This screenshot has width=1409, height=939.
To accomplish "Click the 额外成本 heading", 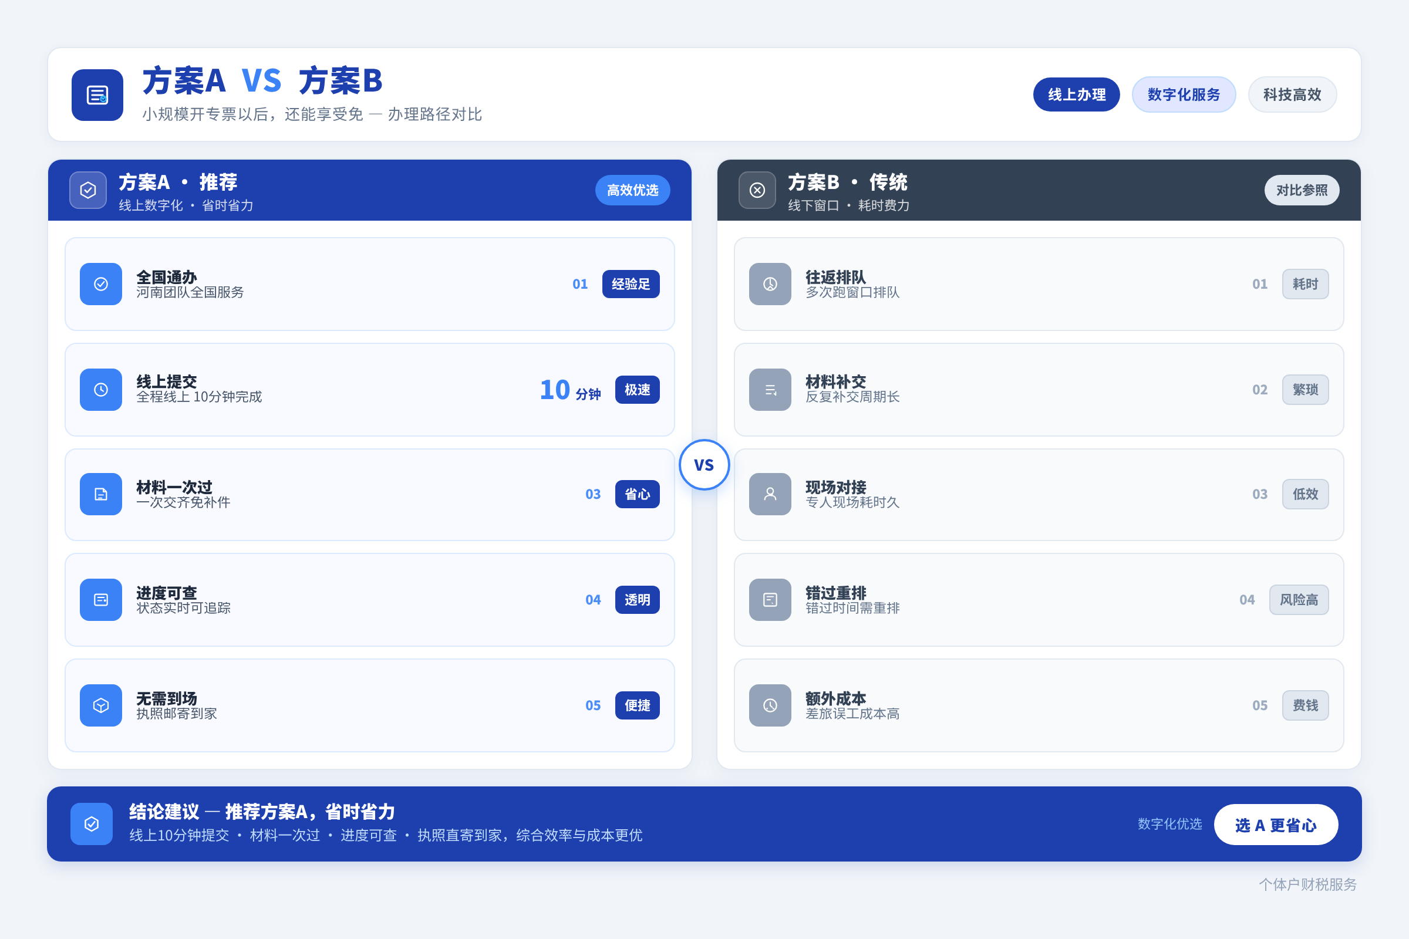I will pos(835,699).
